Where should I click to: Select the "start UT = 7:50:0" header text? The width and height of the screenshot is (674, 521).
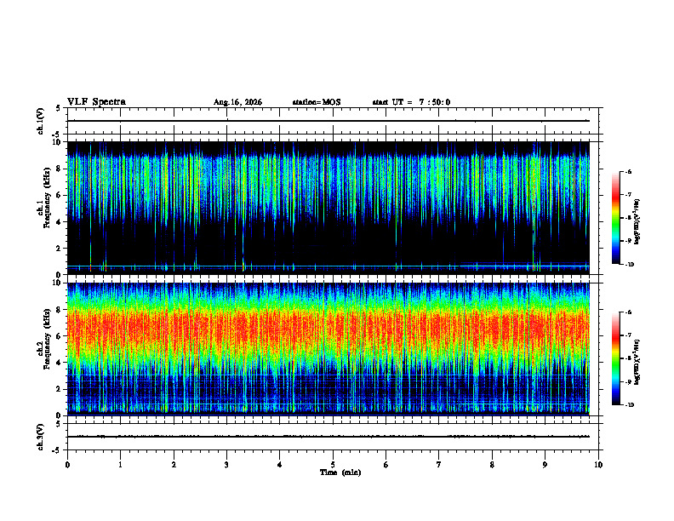click(x=411, y=102)
